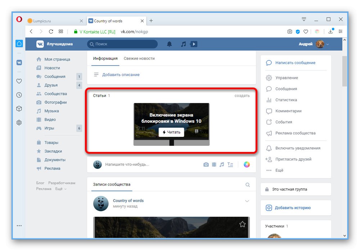This screenshot has width=360, height=251.
Task: Open Сообщества in left menu
Action: tap(55, 94)
